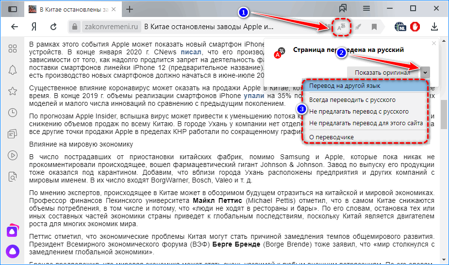Launch Alice voice assistant round button

pos(13,251)
